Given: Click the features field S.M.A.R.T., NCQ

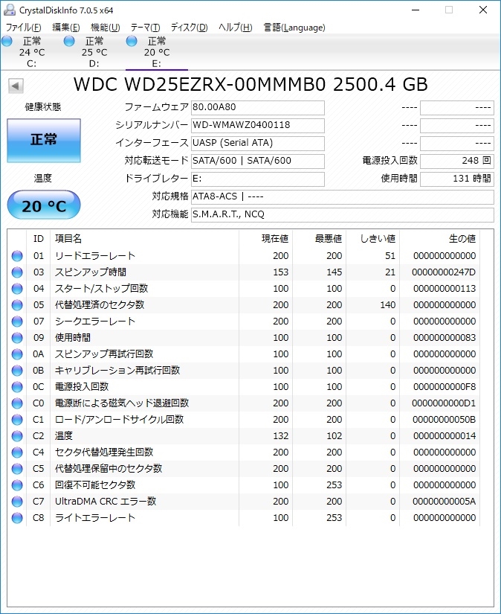Looking at the screenshot, I should click(x=342, y=214).
